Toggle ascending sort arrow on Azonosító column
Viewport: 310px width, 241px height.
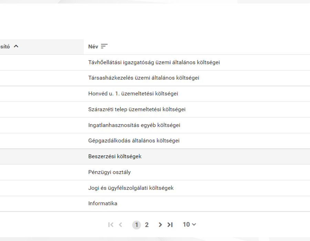pos(16,46)
